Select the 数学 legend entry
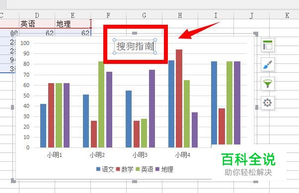Viewport: 299px width, 193px height. pos(125,169)
